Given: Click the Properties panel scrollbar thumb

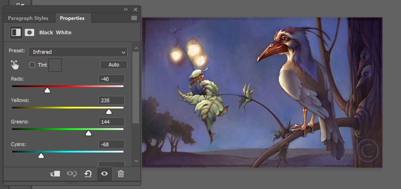Looking at the screenshot, I should pyautogui.click(x=136, y=87).
